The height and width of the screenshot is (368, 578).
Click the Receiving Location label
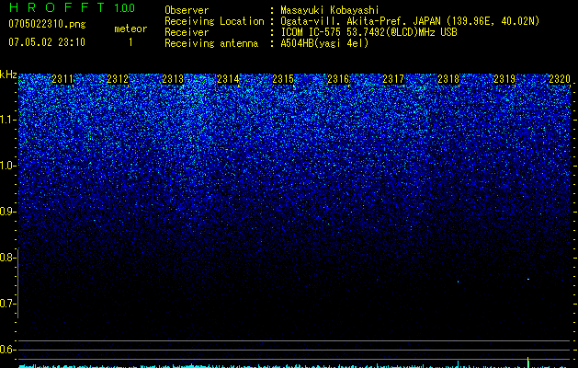214,21
